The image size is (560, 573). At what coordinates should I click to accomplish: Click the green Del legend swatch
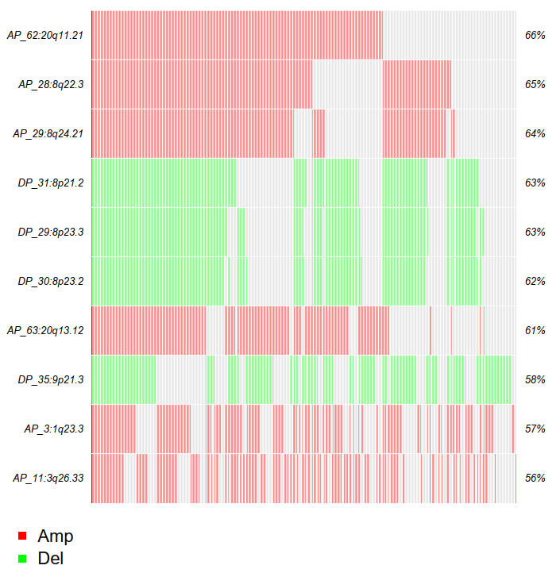point(22,559)
